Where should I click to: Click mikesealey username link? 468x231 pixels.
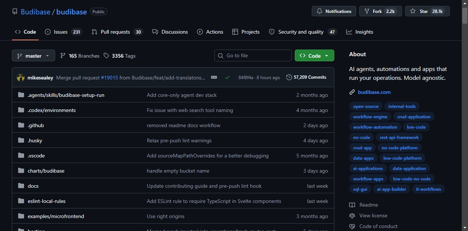point(40,78)
